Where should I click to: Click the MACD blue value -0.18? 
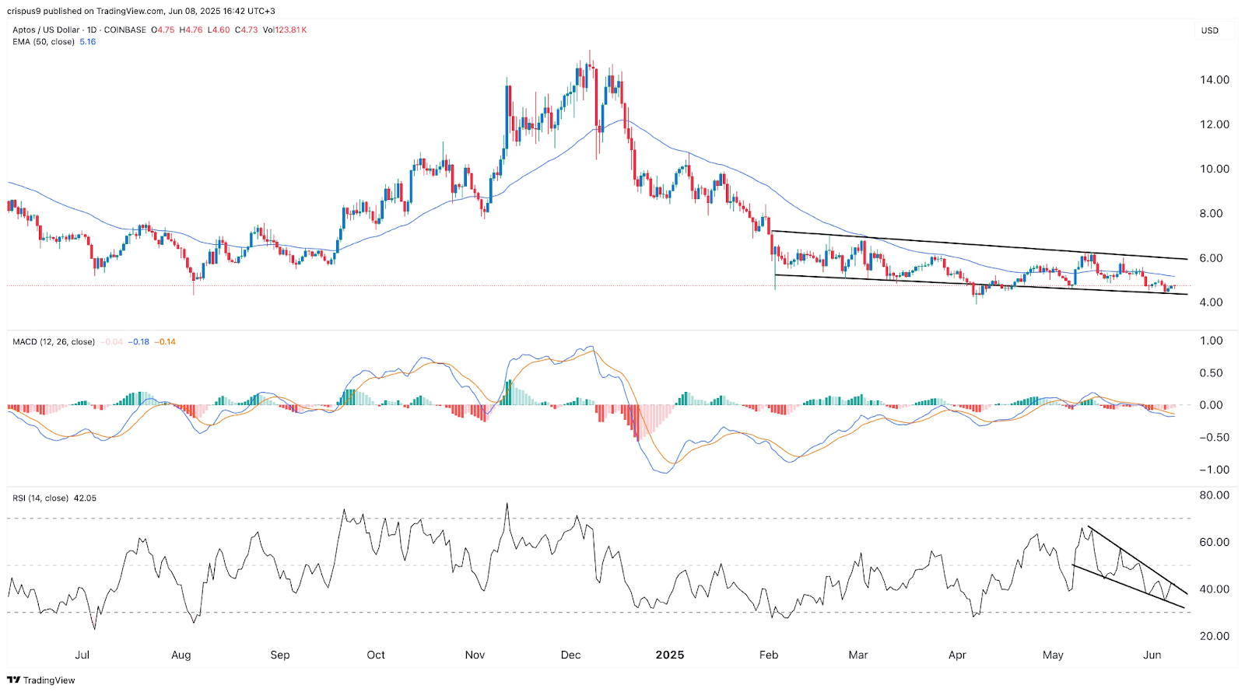(139, 342)
